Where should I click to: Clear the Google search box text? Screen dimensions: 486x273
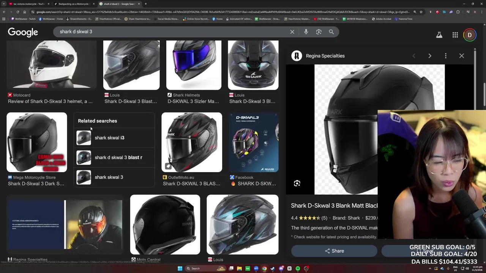click(x=292, y=32)
